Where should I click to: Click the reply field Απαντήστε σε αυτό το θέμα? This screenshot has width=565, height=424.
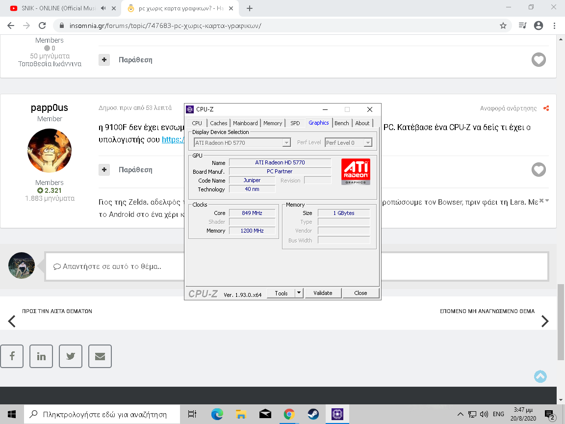[297, 266]
